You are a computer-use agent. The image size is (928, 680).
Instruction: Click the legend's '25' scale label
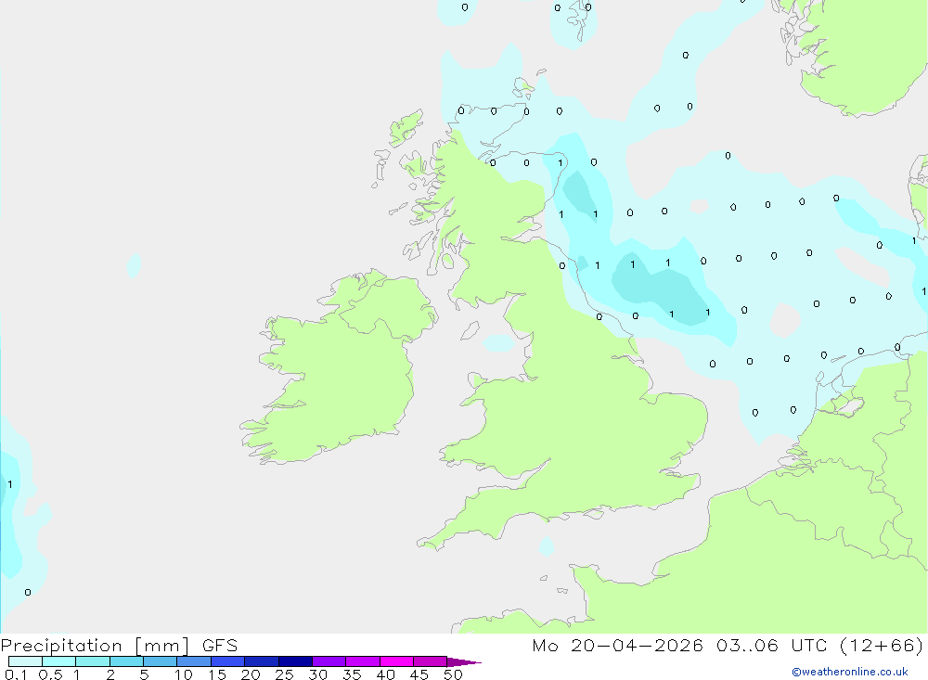point(284,674)
